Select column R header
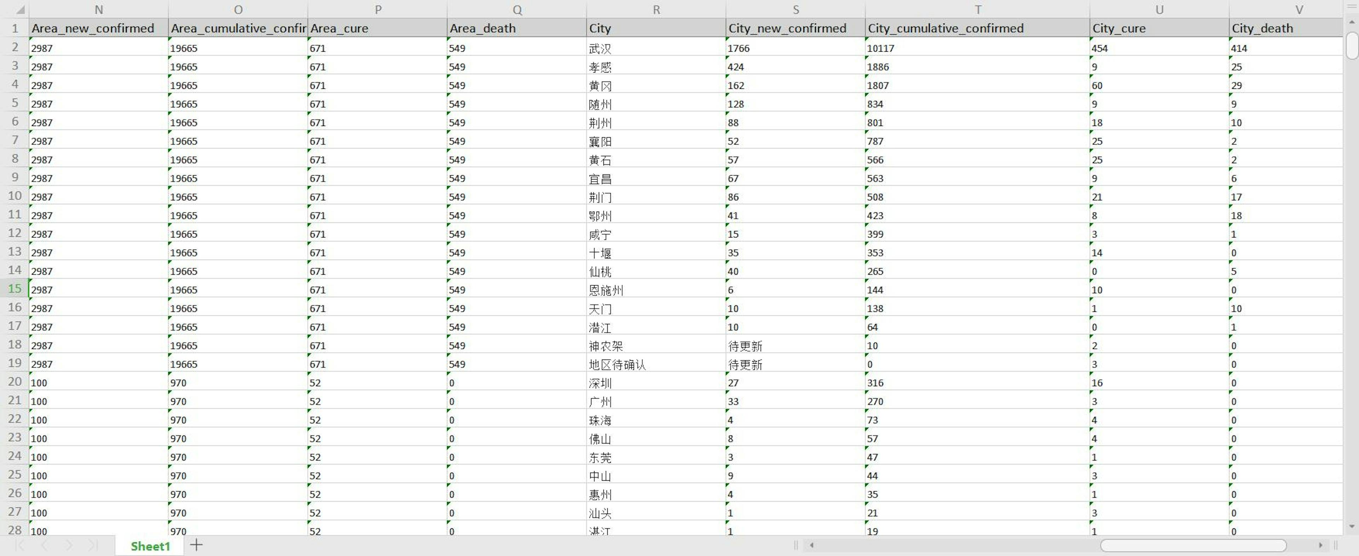Viewport: 1359px width, 556px height. click(x=656, y=10)
